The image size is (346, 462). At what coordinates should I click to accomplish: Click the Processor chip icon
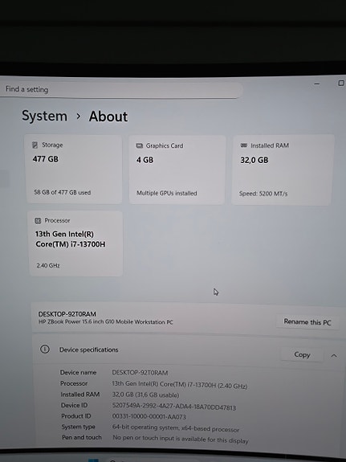(38, 221)
